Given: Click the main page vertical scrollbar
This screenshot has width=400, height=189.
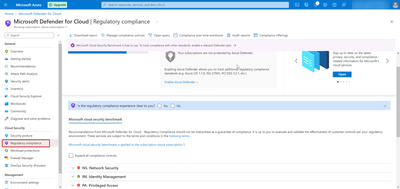Looking at the screenshot, I should (398, 102).
